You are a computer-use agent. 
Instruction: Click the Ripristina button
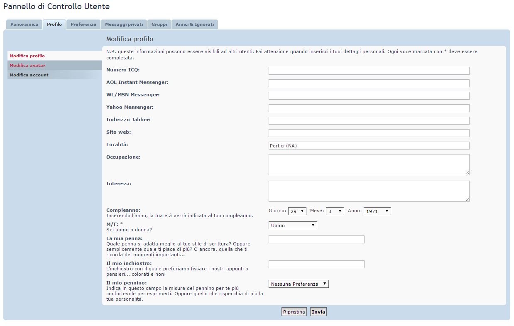[294, 312]
